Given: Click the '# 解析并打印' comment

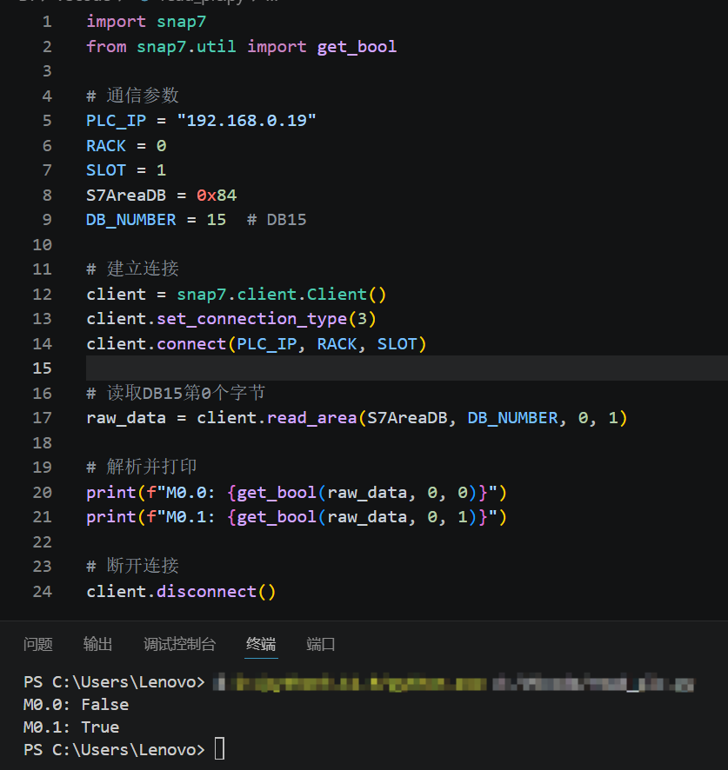Looking at the screenshot, I should [142, 467].
